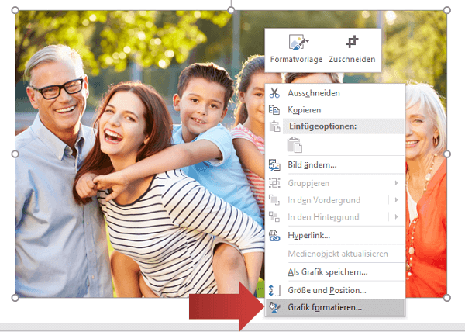Click the left-middle image resize handle
Screen dimensions: 465x332
click(x=15, y=154)
